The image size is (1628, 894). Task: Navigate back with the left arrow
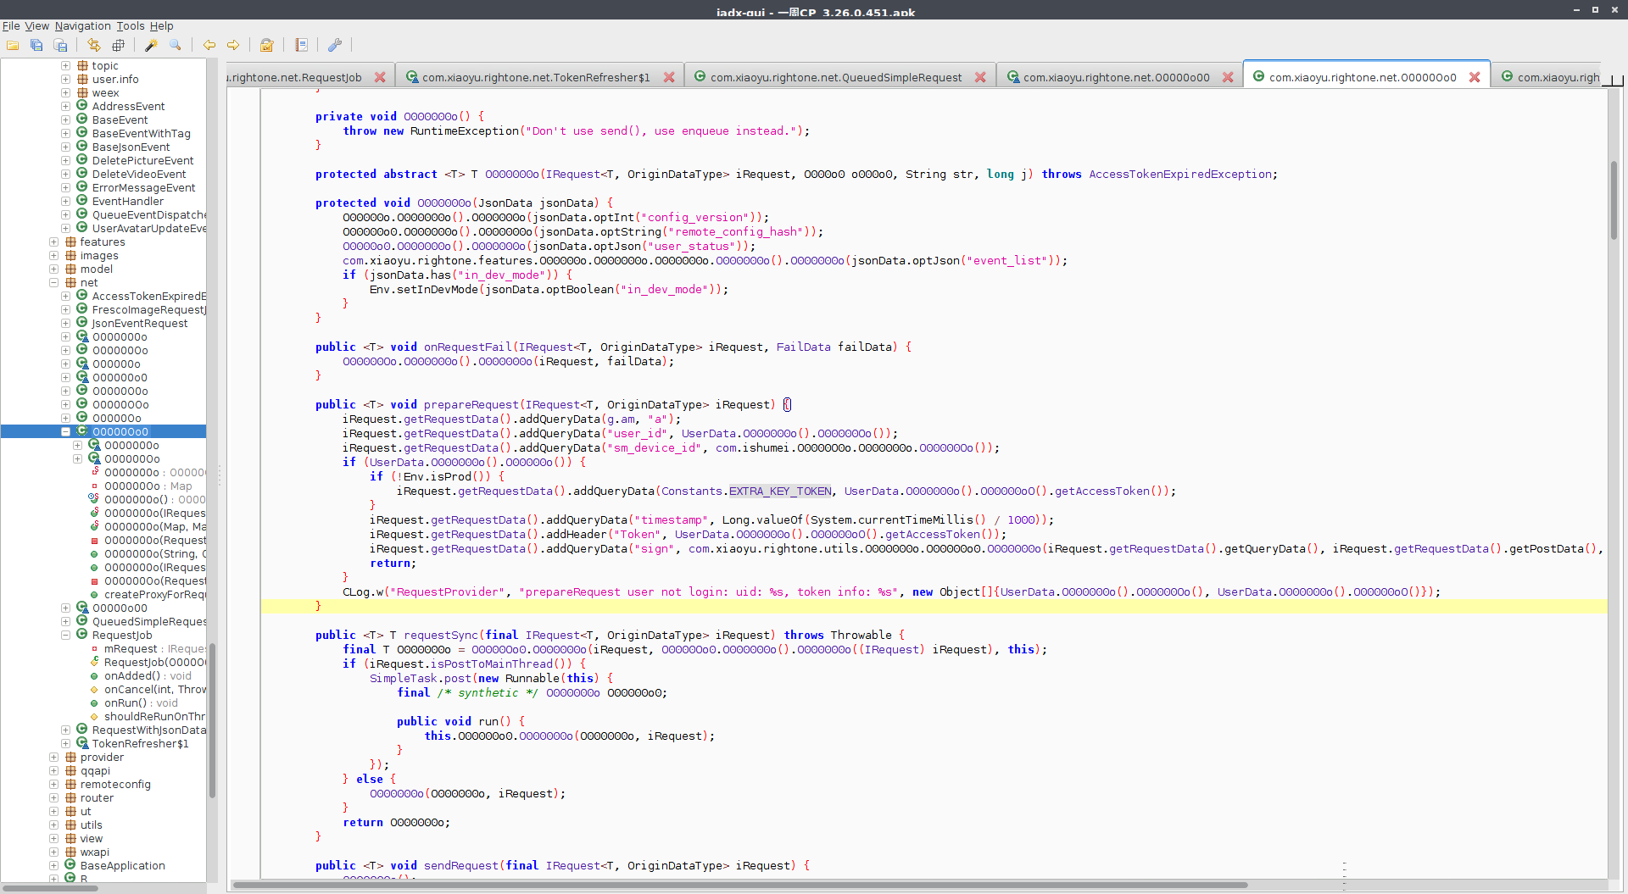pyautogui.click(x=209, y=45)
